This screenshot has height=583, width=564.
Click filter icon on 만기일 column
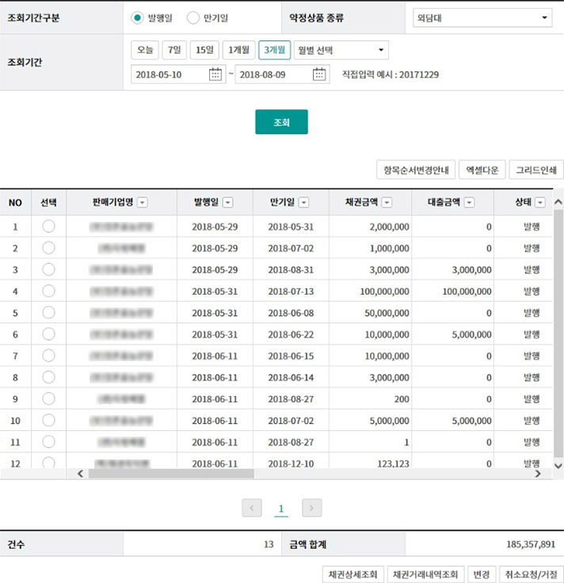tap(303, 203)
